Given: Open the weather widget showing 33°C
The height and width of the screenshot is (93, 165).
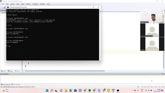Looking at the screenshot, I should tap(5, 90).
